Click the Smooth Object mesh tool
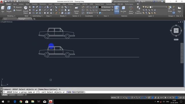The width and height of the screenshot is (185, 104). point(25,10)
